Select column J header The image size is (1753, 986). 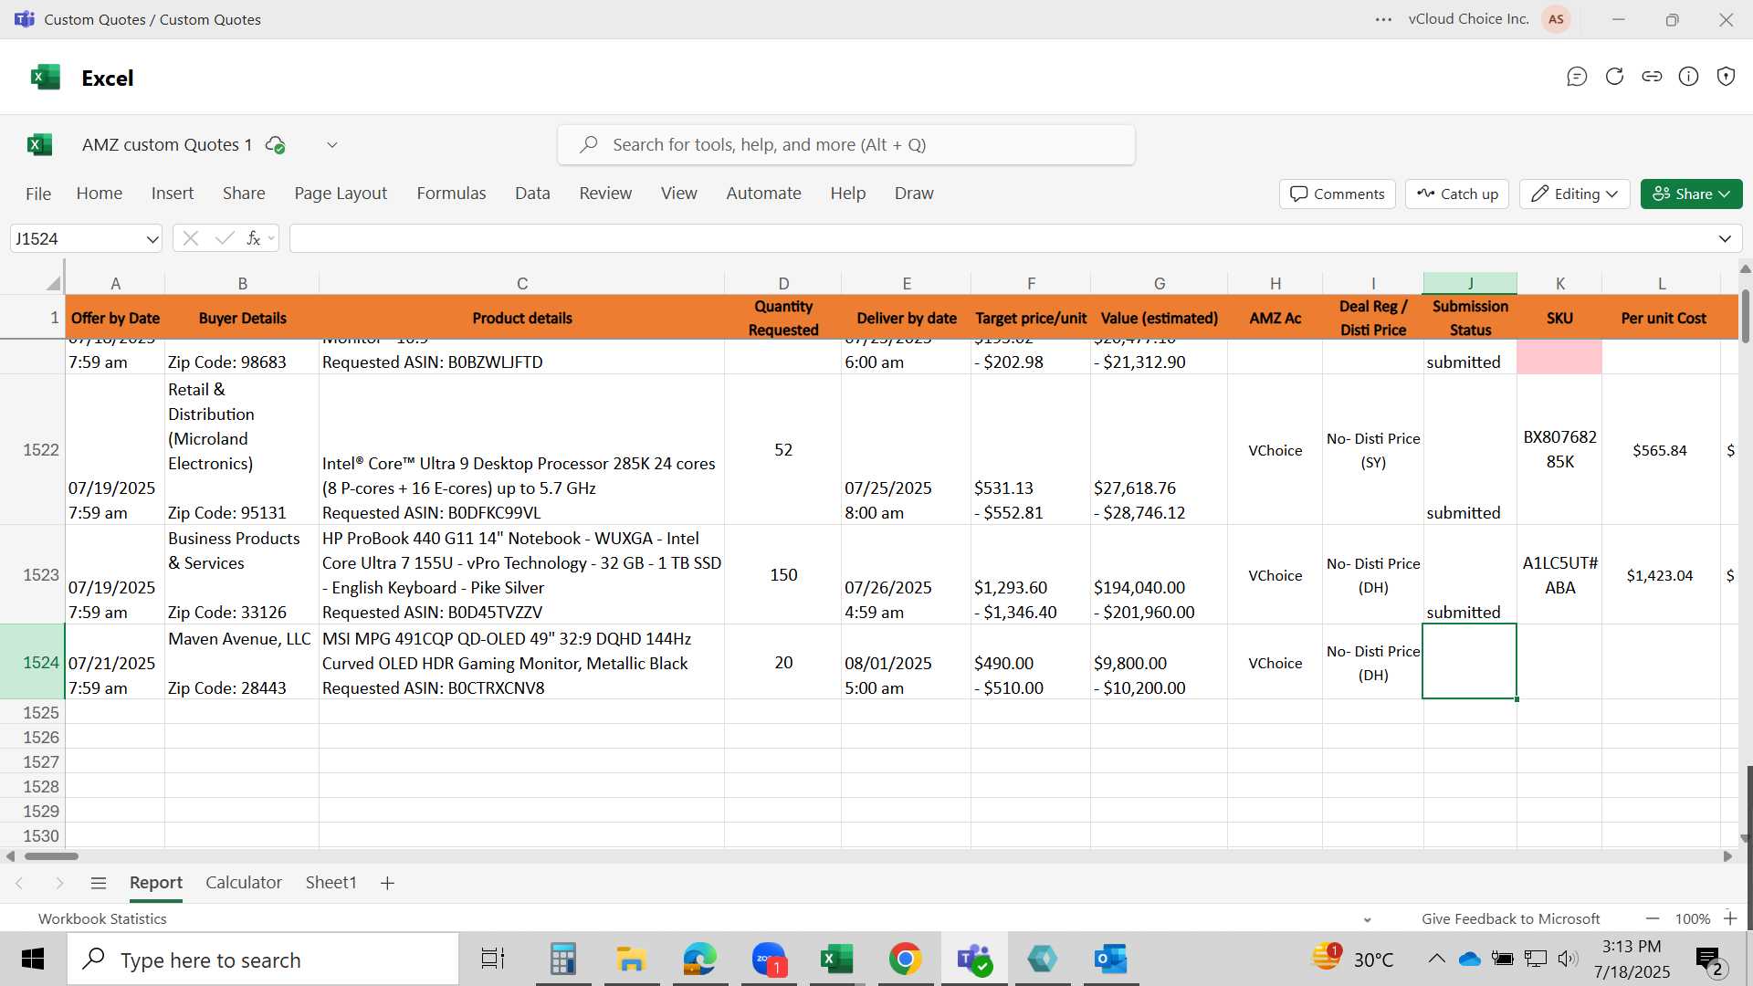coord(1470,283)
